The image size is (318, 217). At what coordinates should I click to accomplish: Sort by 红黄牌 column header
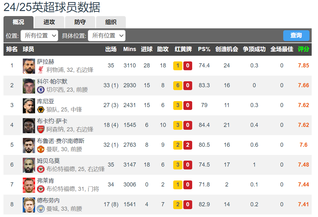pyautogui.click(x=183, y=49)
